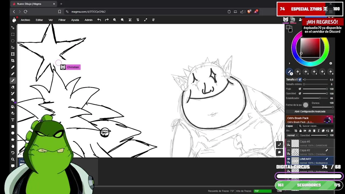
Task: Click the Undo arrow in top toolbar
Action: (99, 20)
